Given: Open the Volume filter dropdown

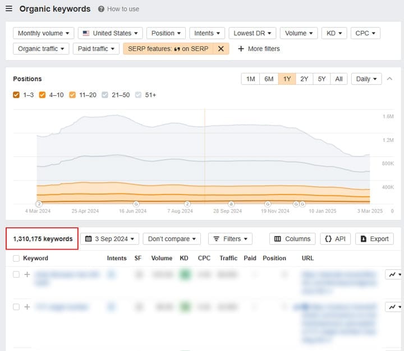Looking at the screenshot, I should coord(299,33).
